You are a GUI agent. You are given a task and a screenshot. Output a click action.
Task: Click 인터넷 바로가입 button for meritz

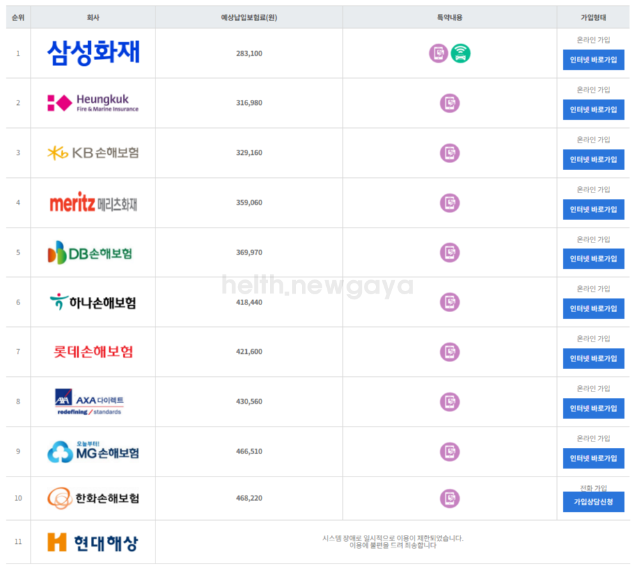(593, 209)
